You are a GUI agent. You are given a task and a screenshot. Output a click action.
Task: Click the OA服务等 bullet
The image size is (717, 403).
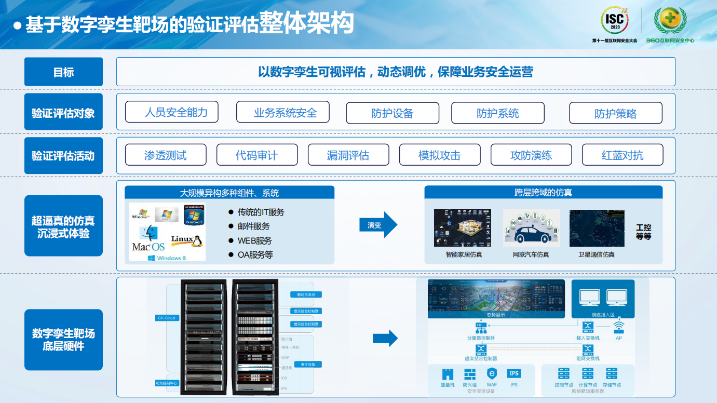pyautogui.click(x=251, y=254)
